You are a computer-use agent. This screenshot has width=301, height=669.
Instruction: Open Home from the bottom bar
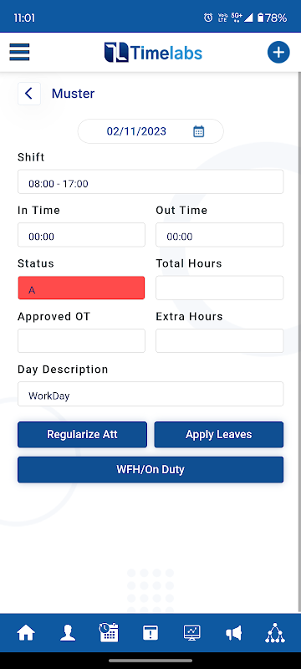click(x=26, y=633)
